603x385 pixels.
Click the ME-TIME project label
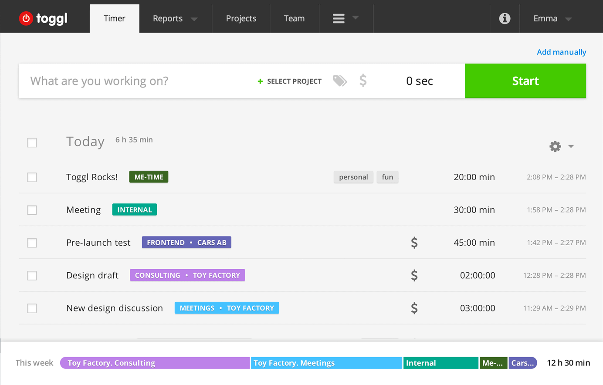click(x=149, y=177)
